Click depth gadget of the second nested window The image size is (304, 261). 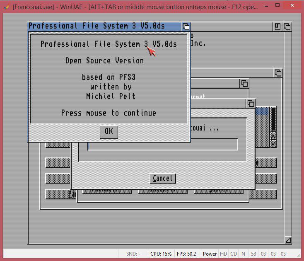pos(278,73)
